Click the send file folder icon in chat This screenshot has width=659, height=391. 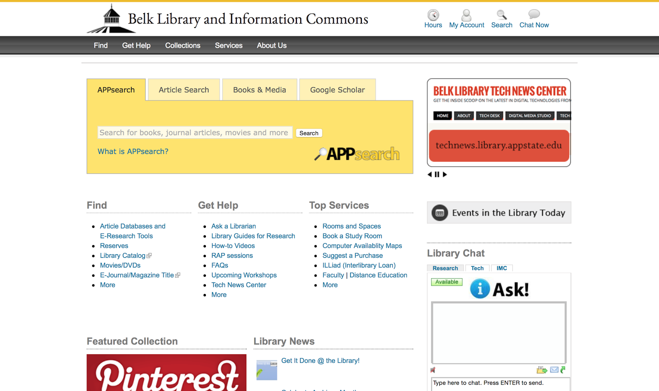(542, 370)
